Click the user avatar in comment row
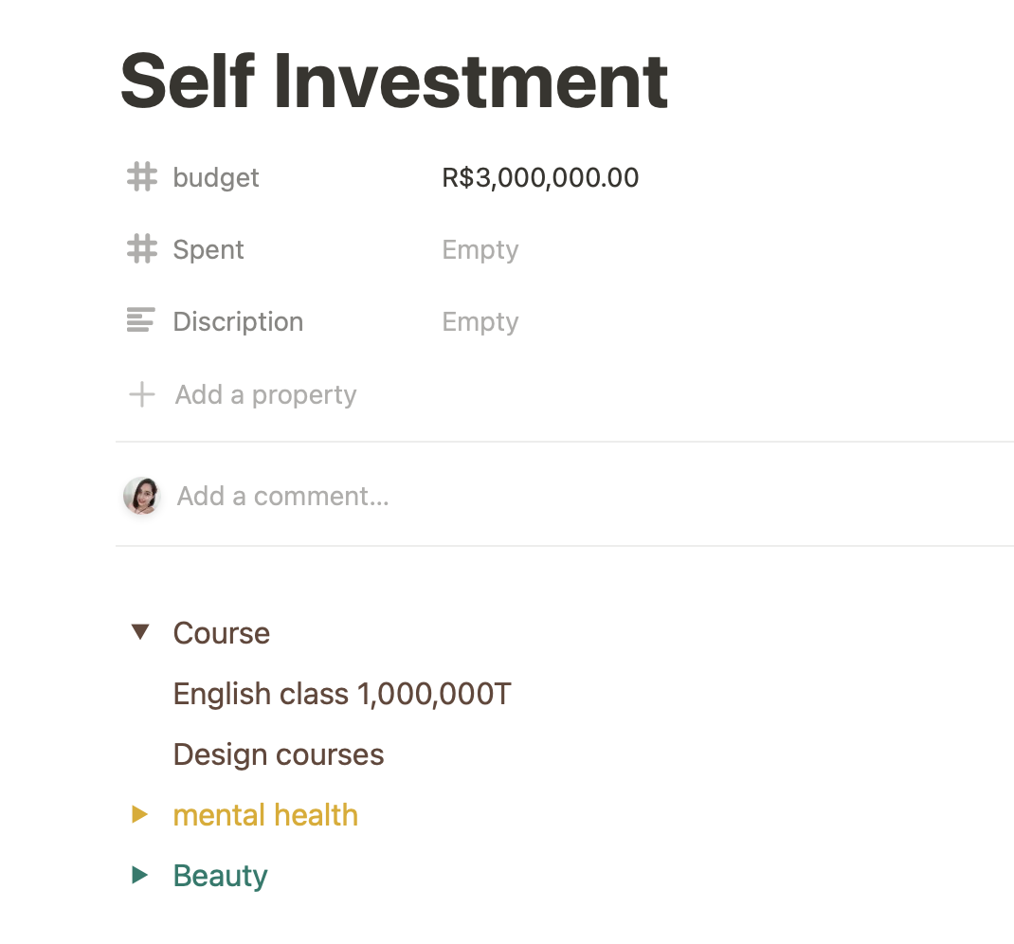The width and height of the screenshot is (1014, 944). 141,496
